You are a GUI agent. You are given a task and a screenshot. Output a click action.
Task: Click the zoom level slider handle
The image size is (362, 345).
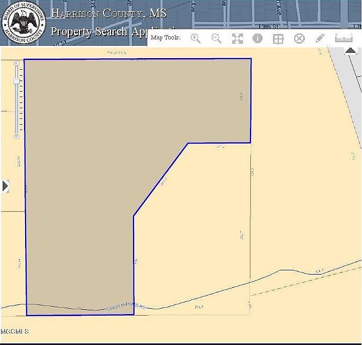(x=17, y=81)
